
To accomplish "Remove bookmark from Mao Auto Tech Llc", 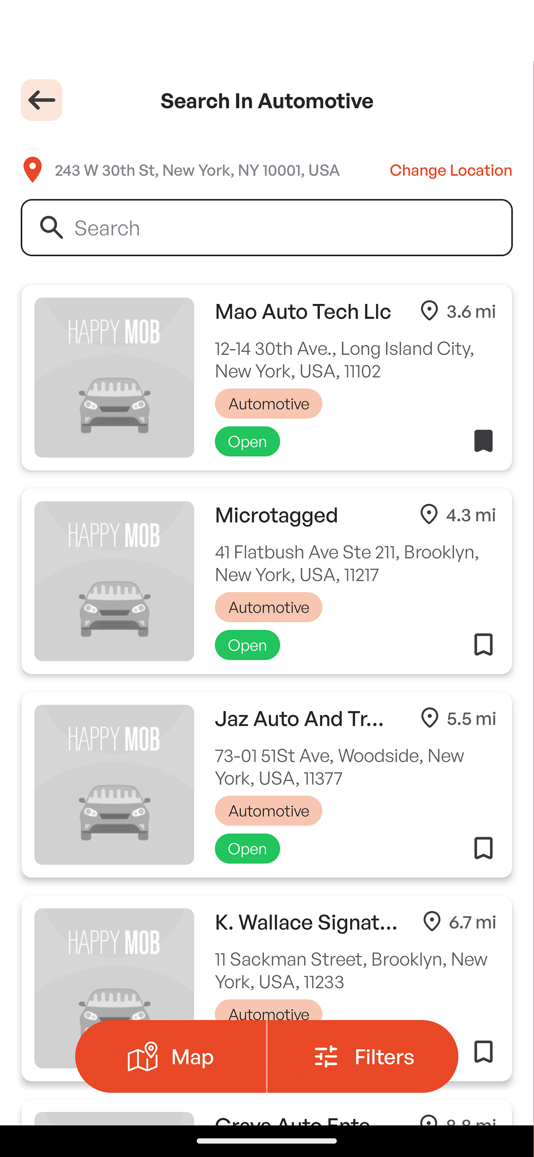I will (x=483, y=441).
